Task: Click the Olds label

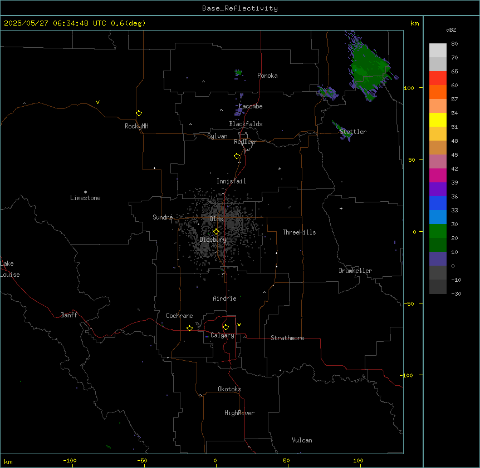Action: pos(216,219)
